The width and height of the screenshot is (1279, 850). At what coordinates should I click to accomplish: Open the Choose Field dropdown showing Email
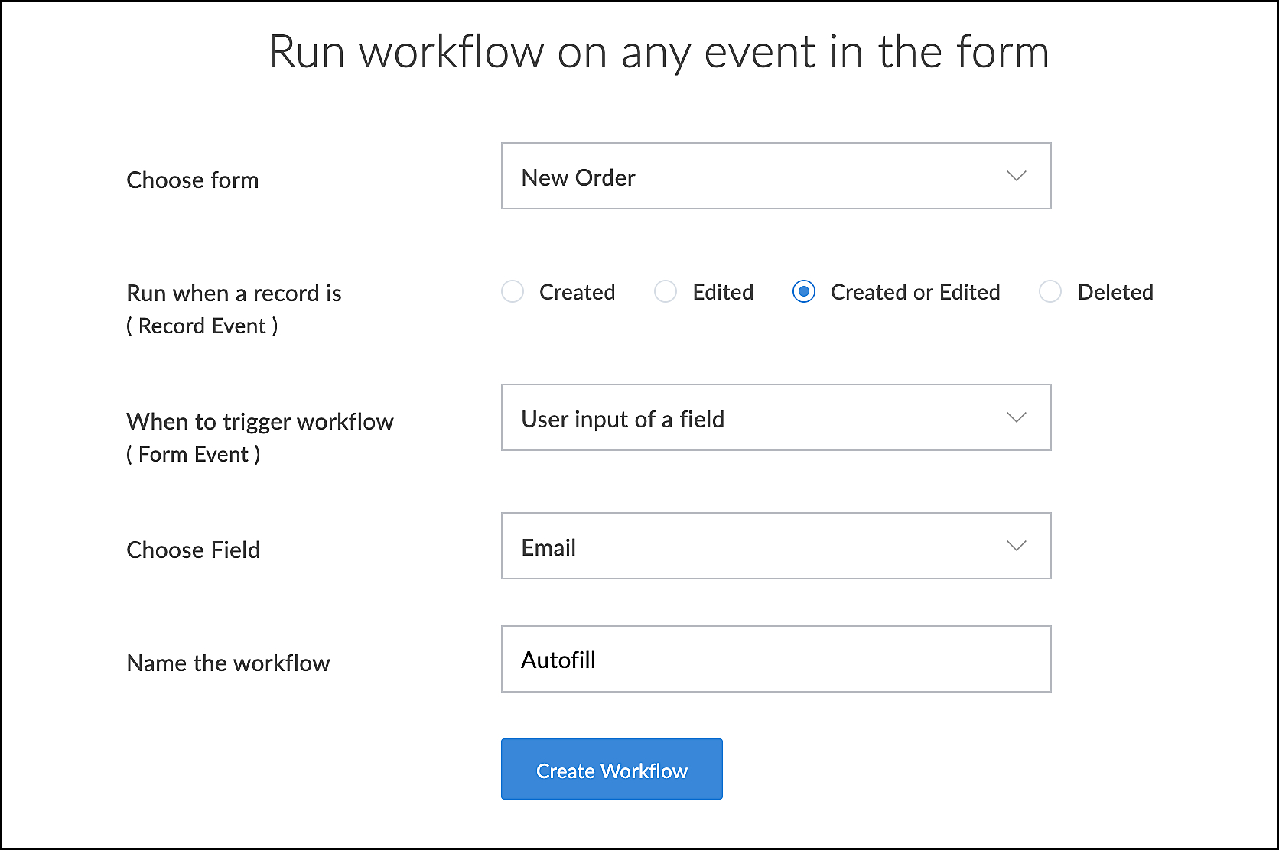point(765,547)
